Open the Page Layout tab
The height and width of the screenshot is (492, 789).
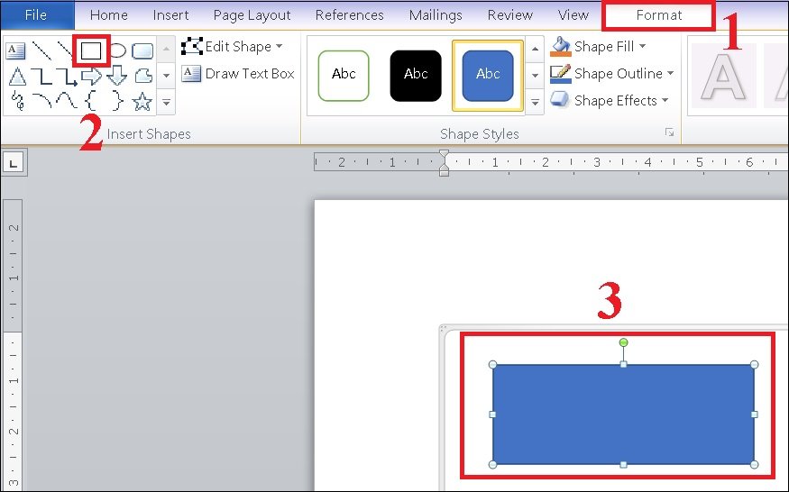tap(252, 15)
